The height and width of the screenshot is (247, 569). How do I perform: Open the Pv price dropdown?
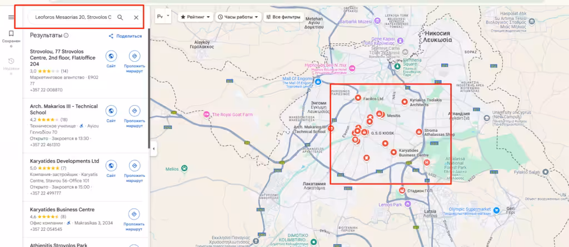[x=163, y=16]
